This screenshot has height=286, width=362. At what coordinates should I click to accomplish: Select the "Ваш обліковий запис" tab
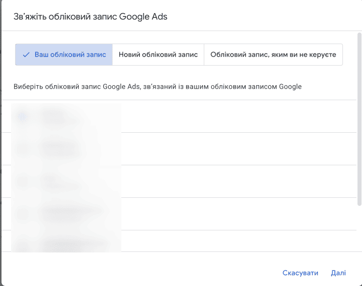pos(64,55)
